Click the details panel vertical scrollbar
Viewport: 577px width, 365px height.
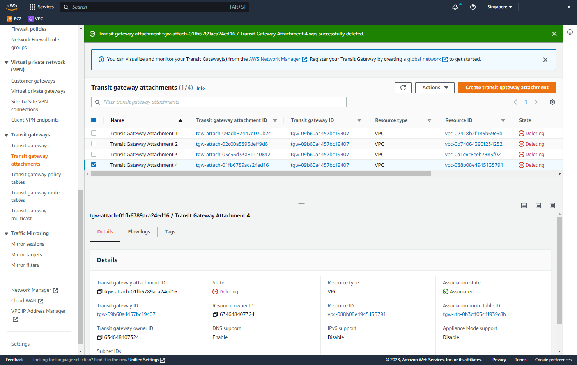point(559,271)
